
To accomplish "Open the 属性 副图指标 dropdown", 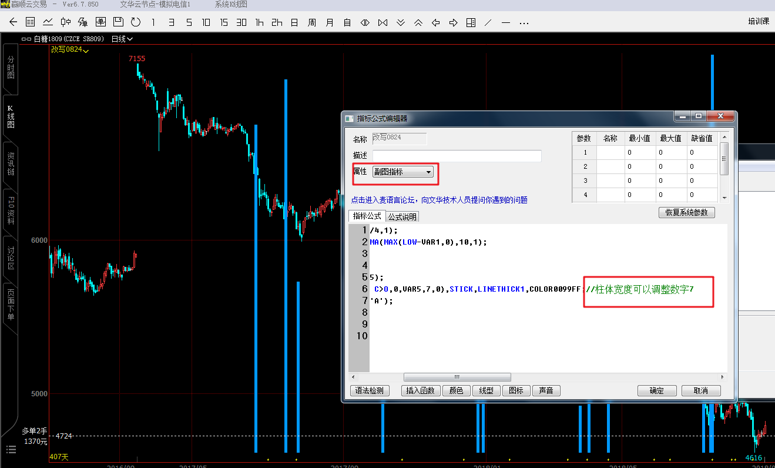I will pyautogui.click(x=403, y=172).
